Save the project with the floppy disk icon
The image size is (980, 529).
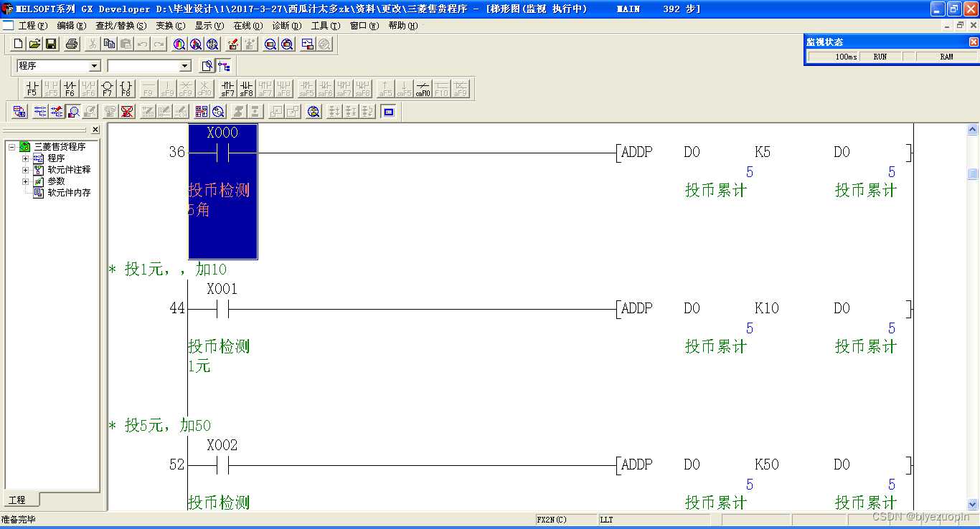51,44
